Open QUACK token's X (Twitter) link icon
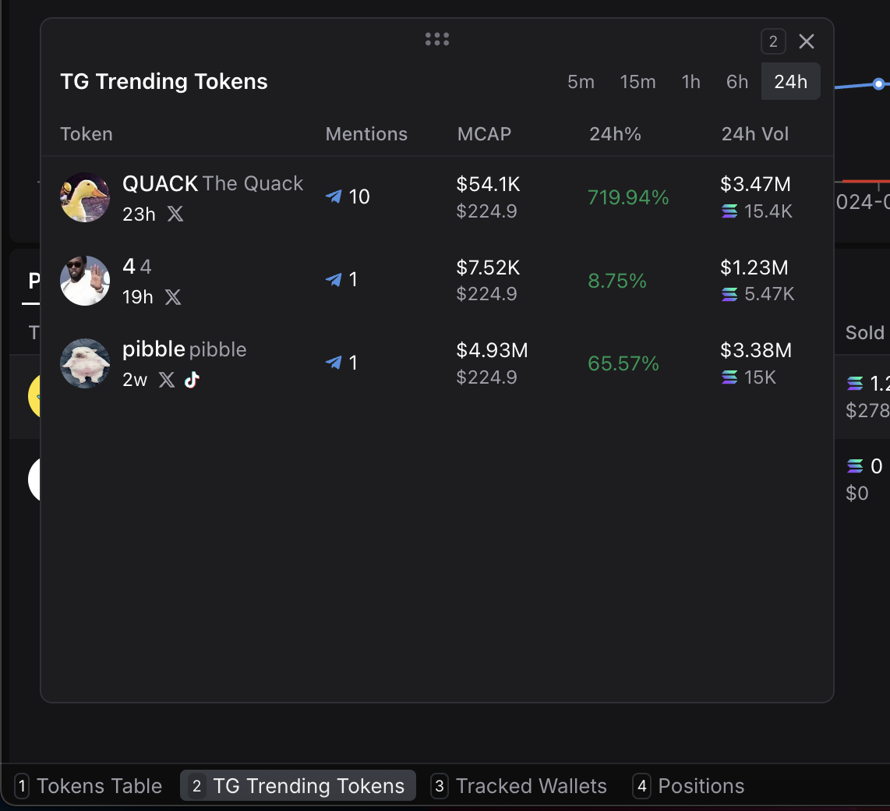Screen dimensions: 890x811 pyautogui.click(x=175, y=214)
